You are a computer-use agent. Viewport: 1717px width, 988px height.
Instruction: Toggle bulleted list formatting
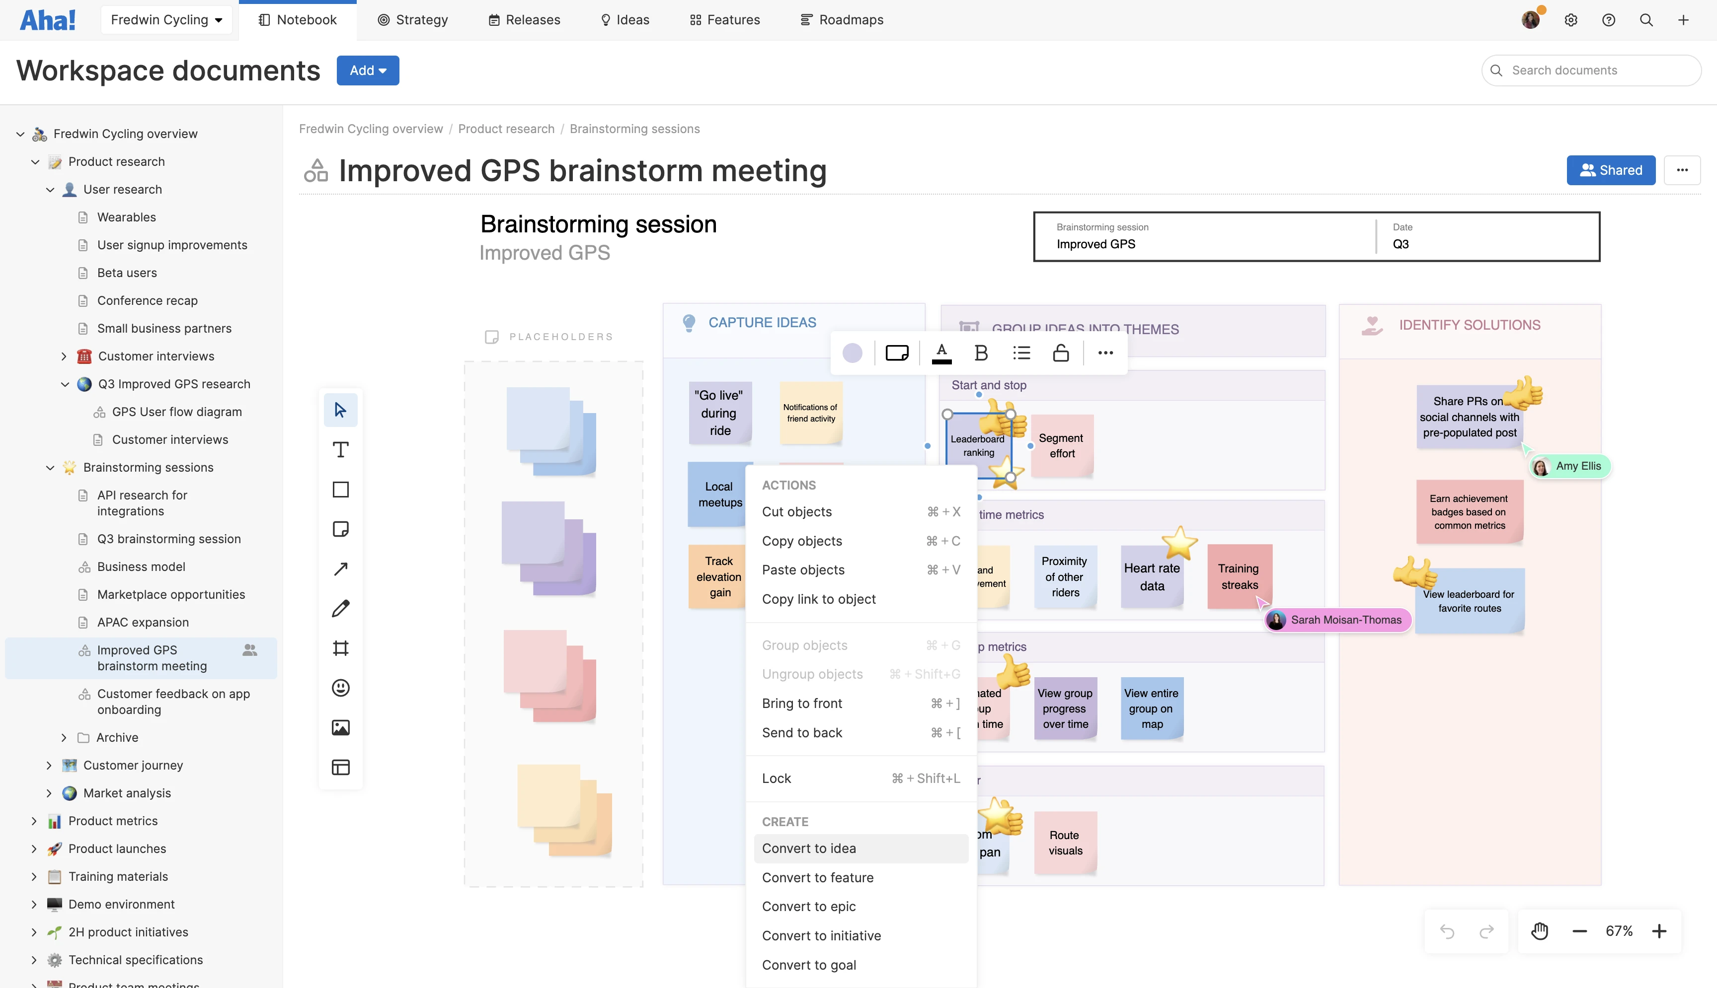pyautogui.click(x=1021, y=353)
